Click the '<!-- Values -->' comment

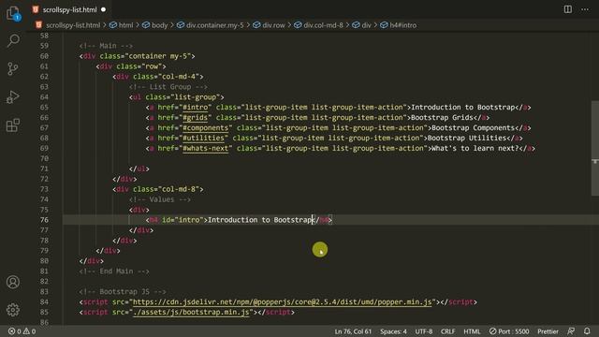pyautogui.click(x=160, y=199)
